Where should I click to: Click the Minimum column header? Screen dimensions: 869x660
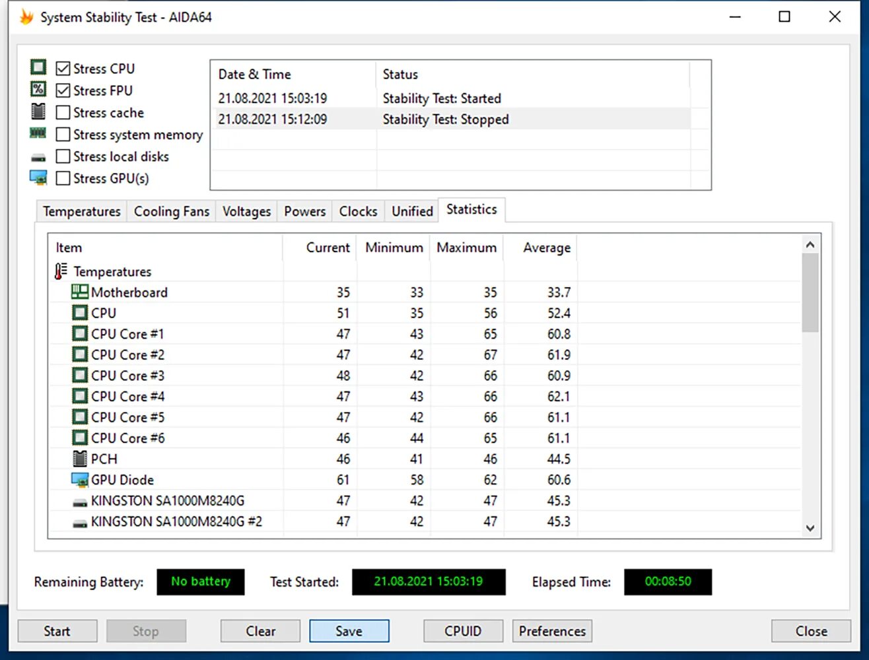(x=394, y=247)
